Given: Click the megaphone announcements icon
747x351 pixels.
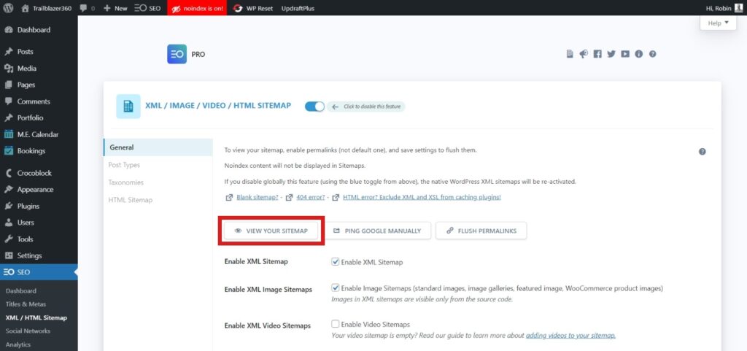Looking at the screenshot, I should click(584, 54).
